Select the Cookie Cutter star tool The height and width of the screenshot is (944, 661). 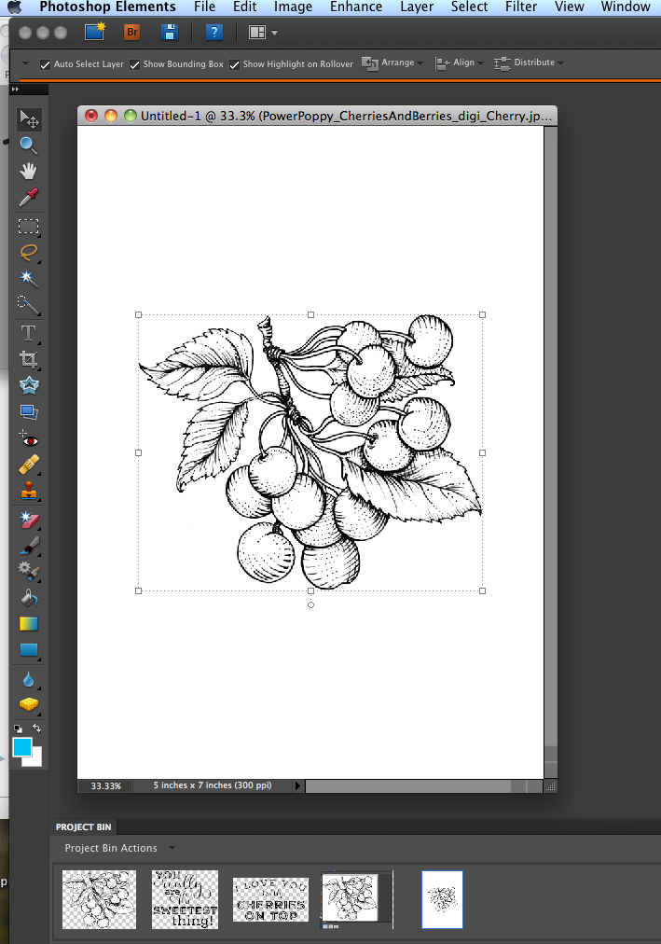point(28,385)
